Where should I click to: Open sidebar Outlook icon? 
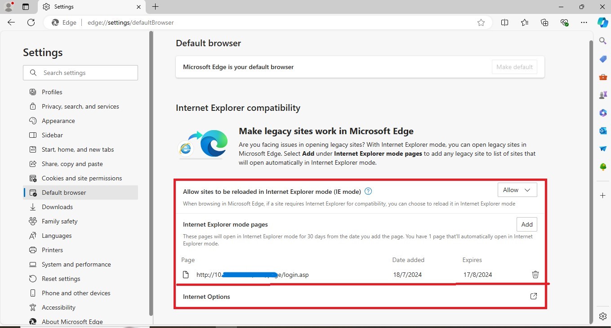point(603,131)
